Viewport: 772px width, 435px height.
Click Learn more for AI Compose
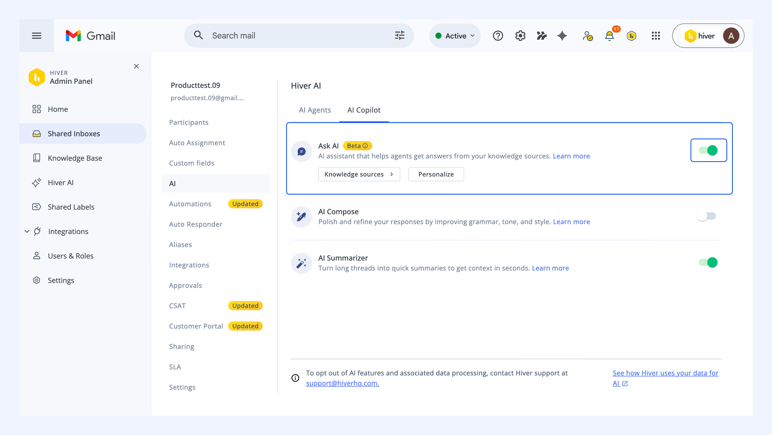coord(572,222)
